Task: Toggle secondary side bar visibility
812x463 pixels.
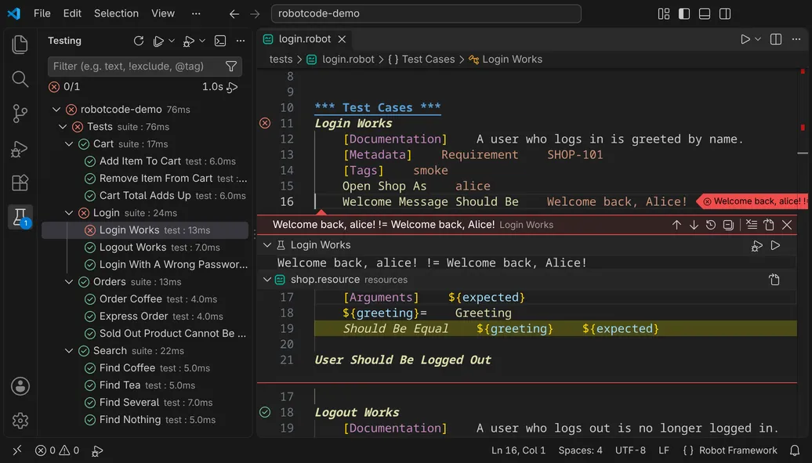Action: pos(725,13)
